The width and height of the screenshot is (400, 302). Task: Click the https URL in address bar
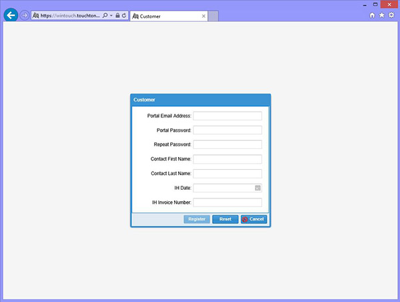pos(70,15)
